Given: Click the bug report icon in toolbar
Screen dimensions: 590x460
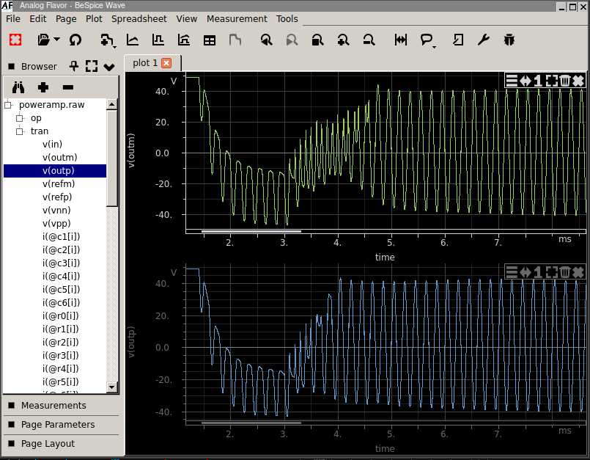Looking at the screenshot, I should [509, 40].
